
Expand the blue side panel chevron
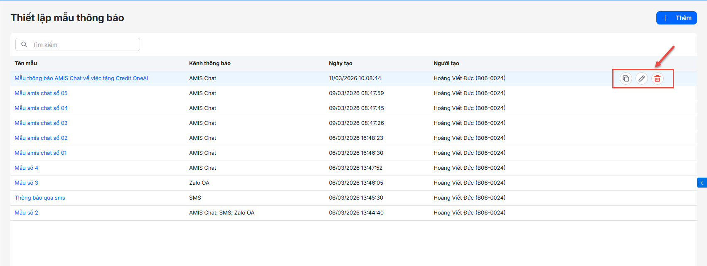coord(702,183)
